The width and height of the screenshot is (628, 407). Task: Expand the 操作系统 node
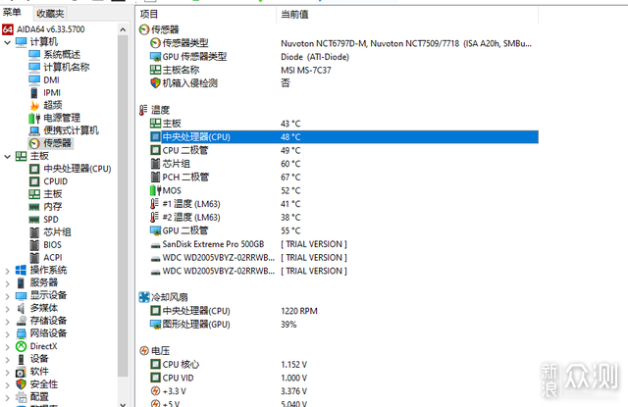click(x=7, y=271)
